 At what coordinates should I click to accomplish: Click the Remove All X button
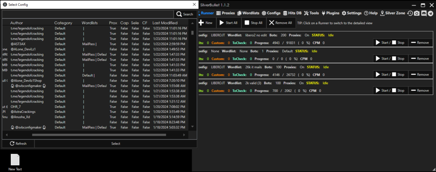[x=281, y=23]
